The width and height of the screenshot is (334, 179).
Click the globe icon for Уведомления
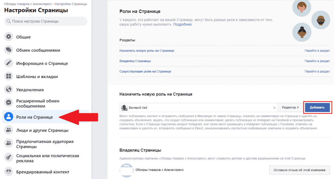8,89
